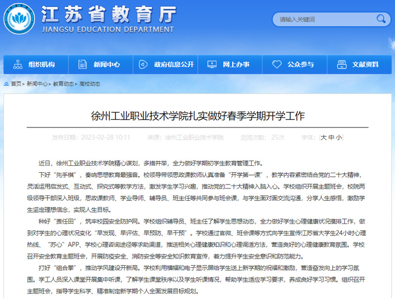Click the 新闻中心 document icon in navigation bar
Image resolution: width=395 pixels, height=298 pixels.
coord(83,65)
